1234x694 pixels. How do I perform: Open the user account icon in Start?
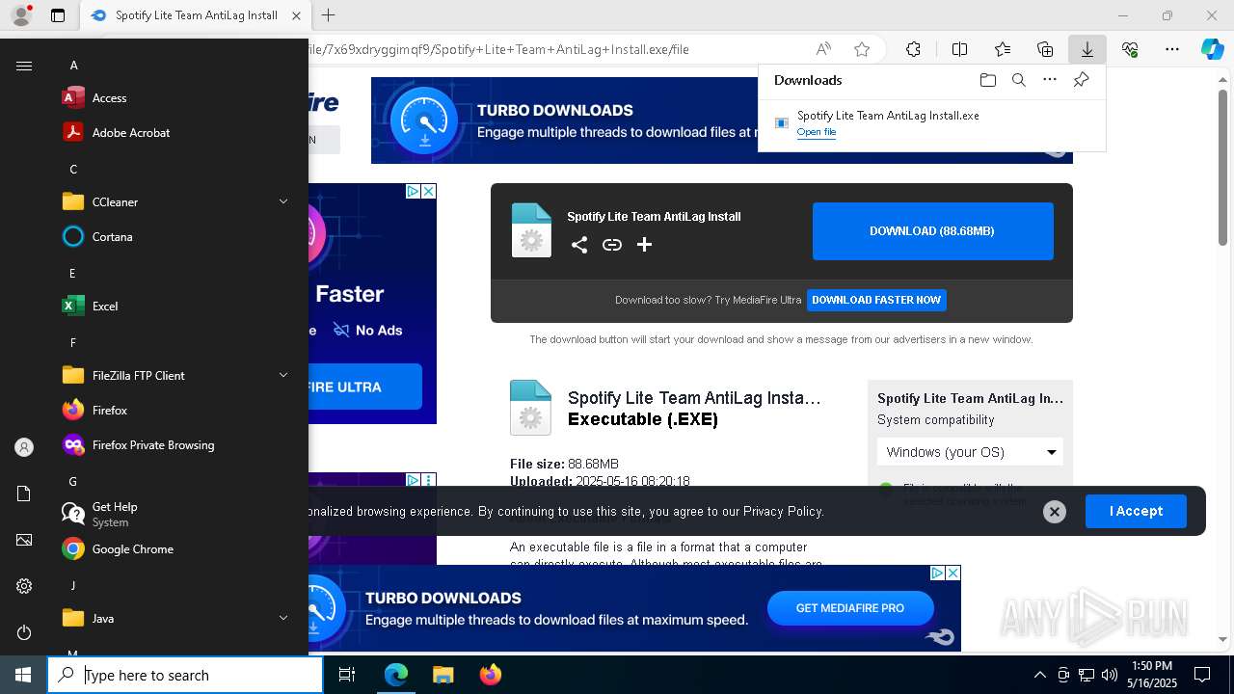coord(24,447)
